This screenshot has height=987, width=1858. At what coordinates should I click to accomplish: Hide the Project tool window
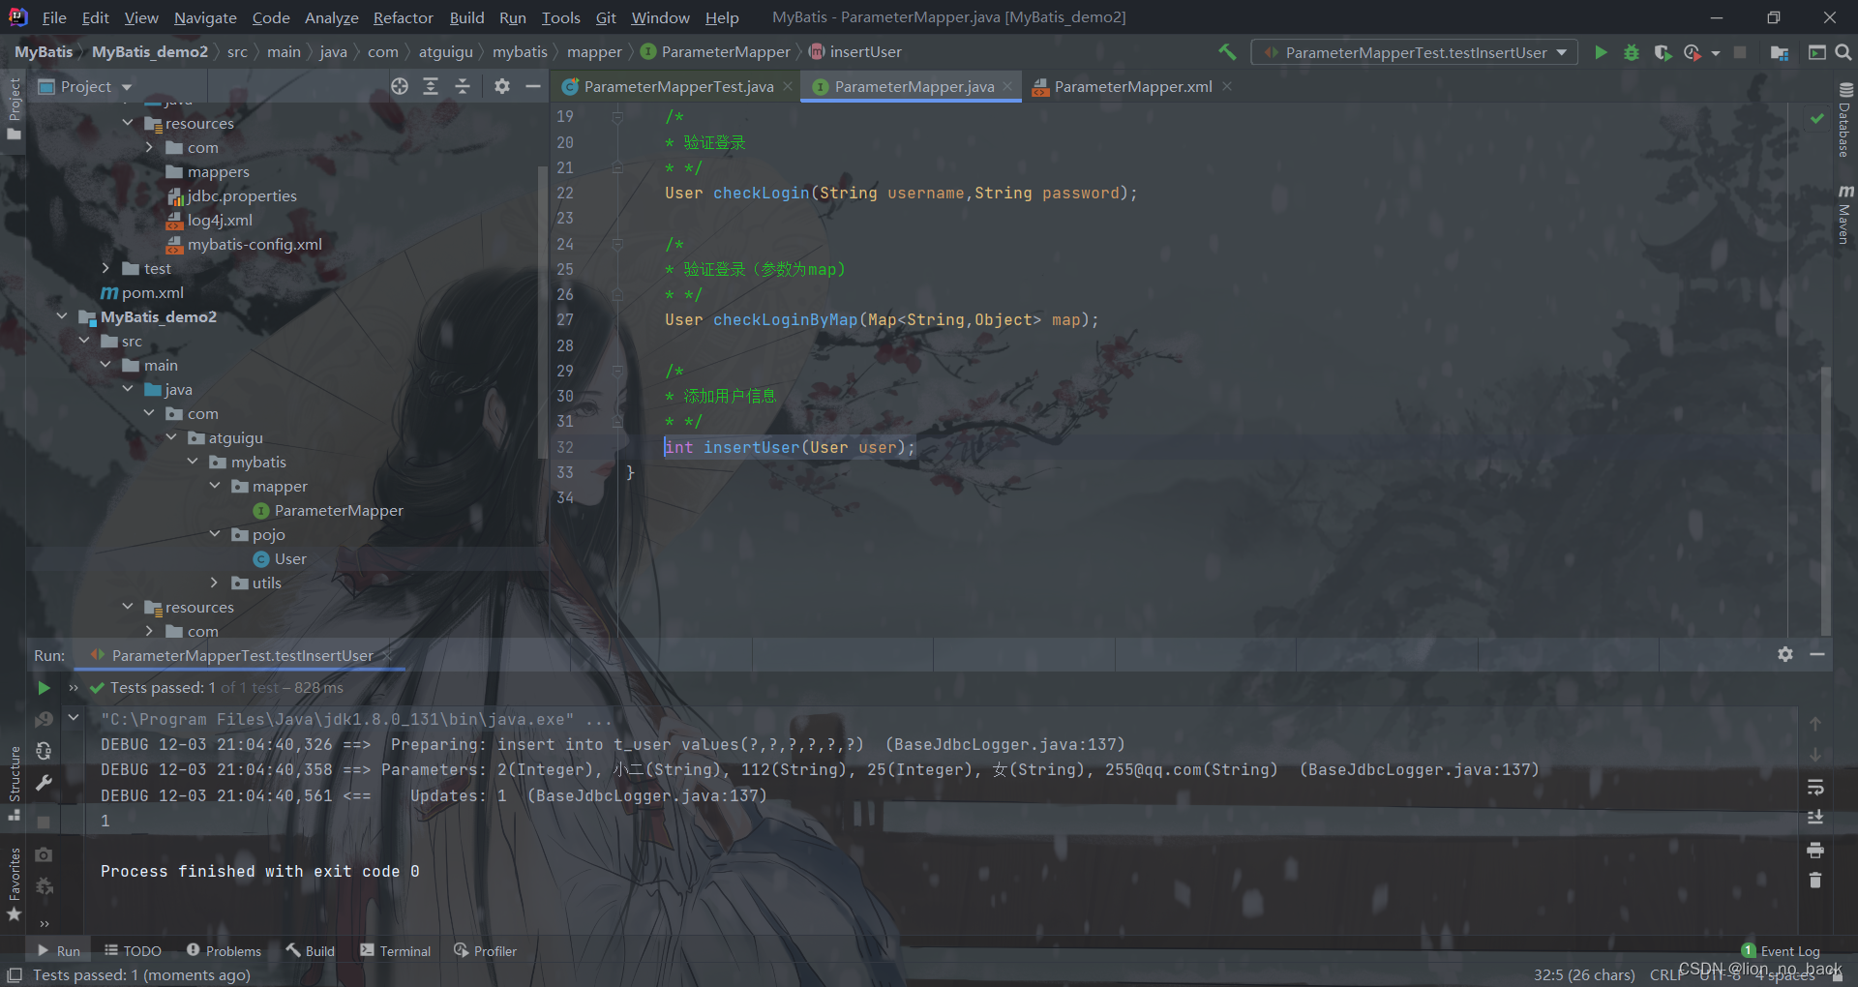[532, 86]
